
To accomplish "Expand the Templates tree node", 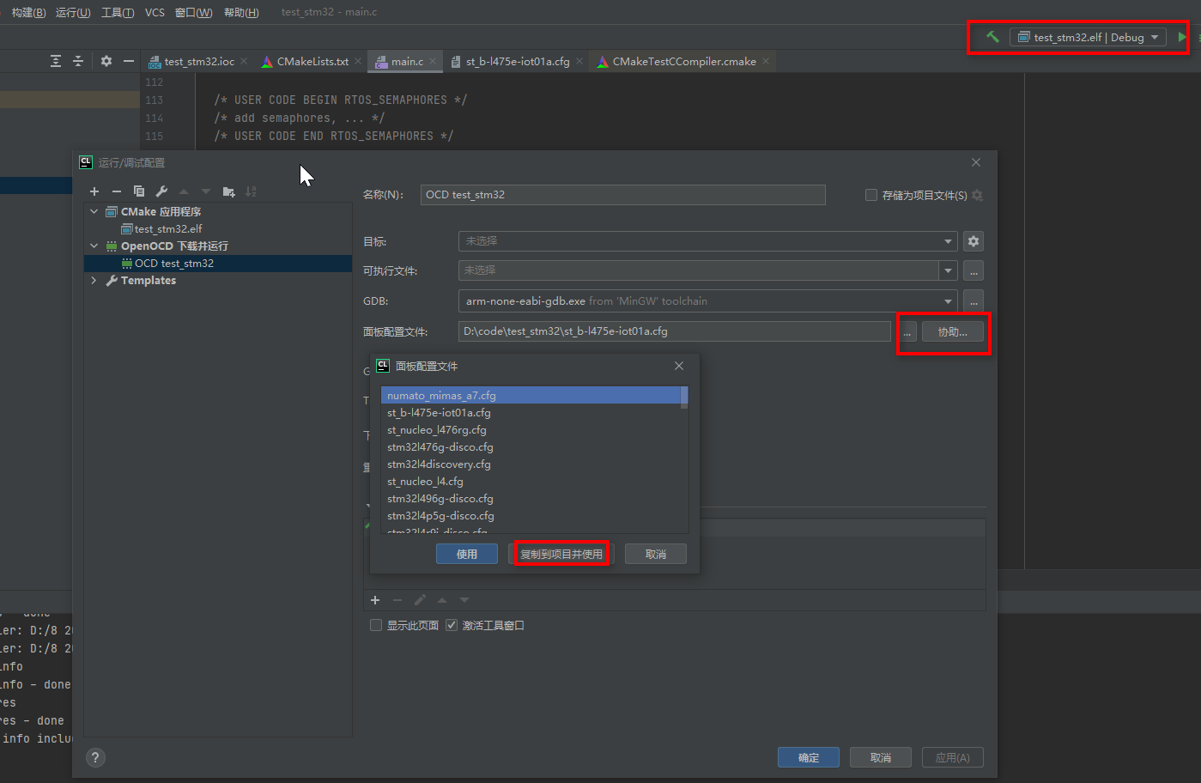I will click(94, 280).
